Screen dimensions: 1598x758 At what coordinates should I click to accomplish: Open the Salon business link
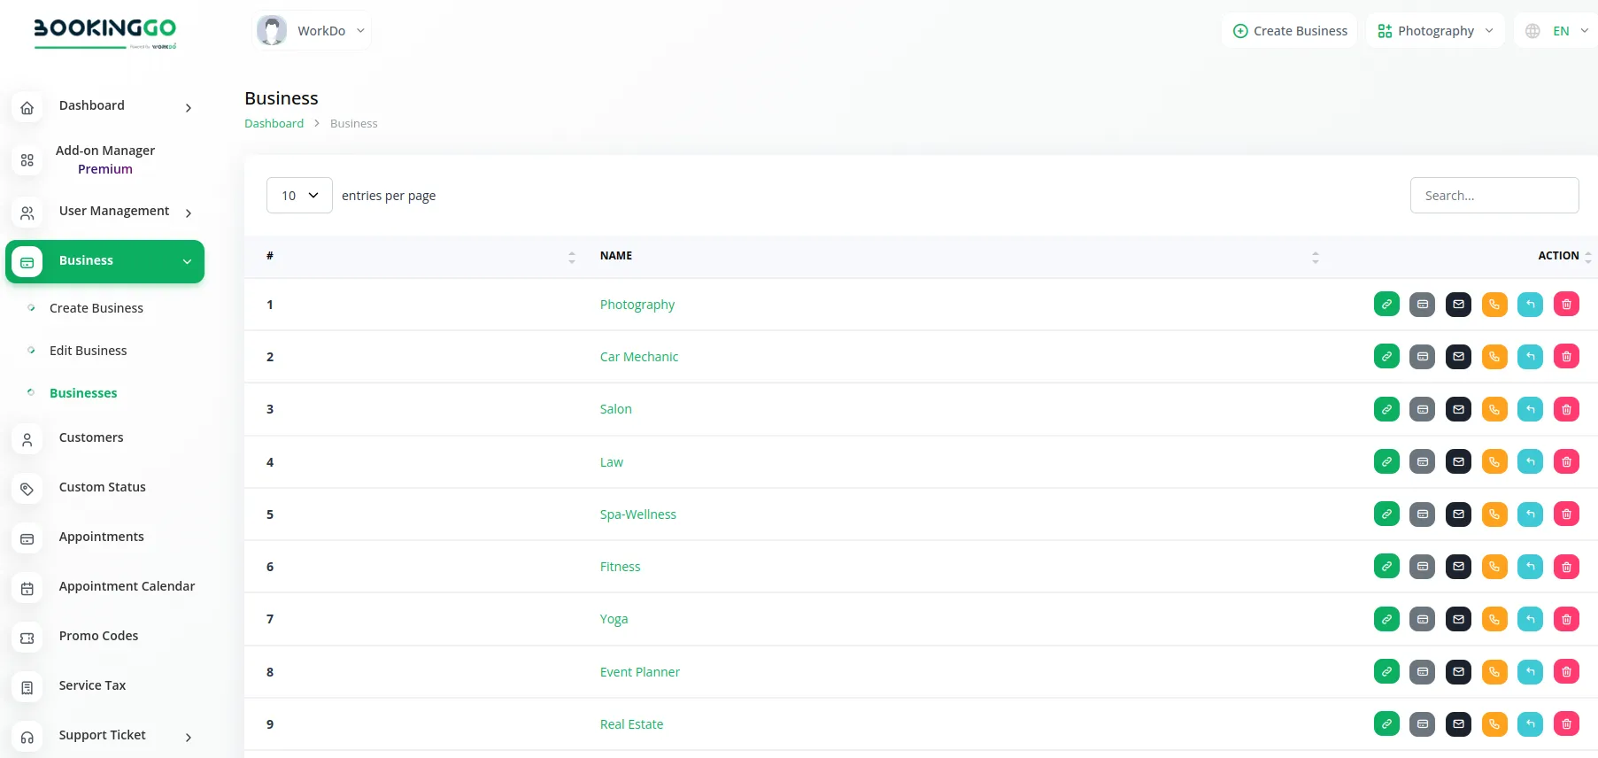tap(616, 409)
